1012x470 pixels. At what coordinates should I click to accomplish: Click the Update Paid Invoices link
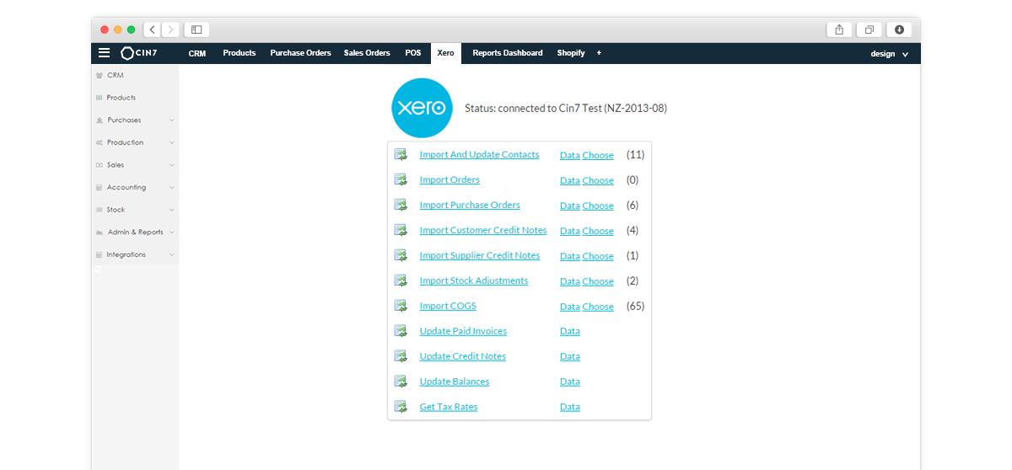463,332
